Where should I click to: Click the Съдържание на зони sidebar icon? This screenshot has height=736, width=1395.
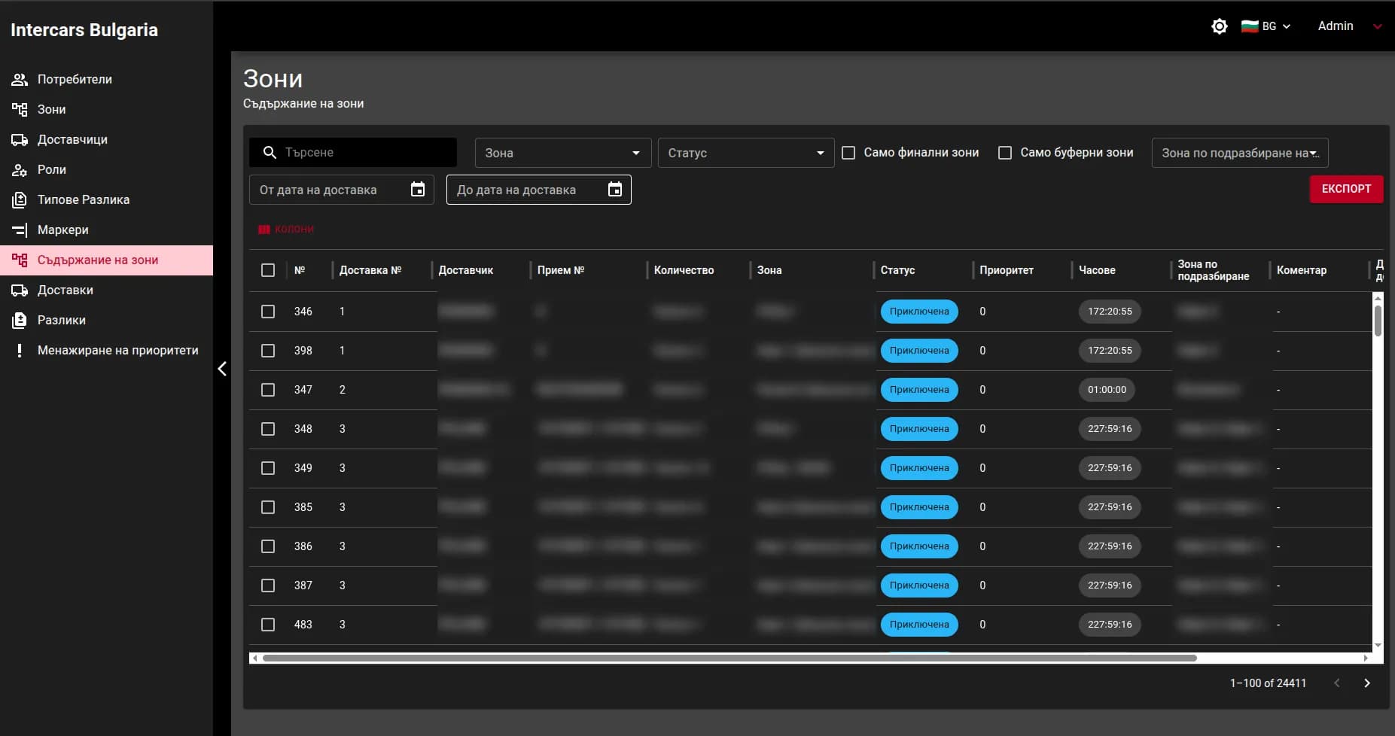20,260
